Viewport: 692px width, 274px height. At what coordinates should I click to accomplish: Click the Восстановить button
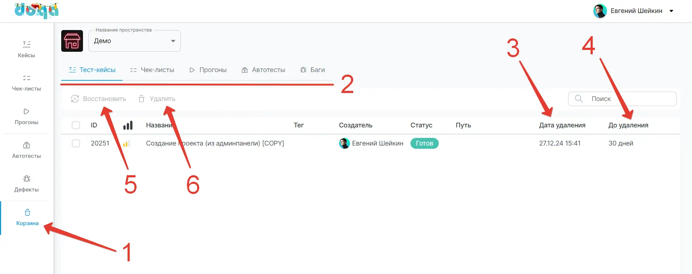click(x=99, y=99)
